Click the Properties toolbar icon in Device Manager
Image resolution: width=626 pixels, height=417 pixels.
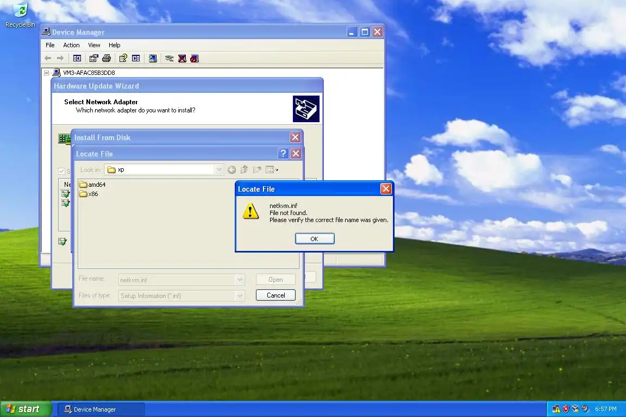(x=94, y=58)
